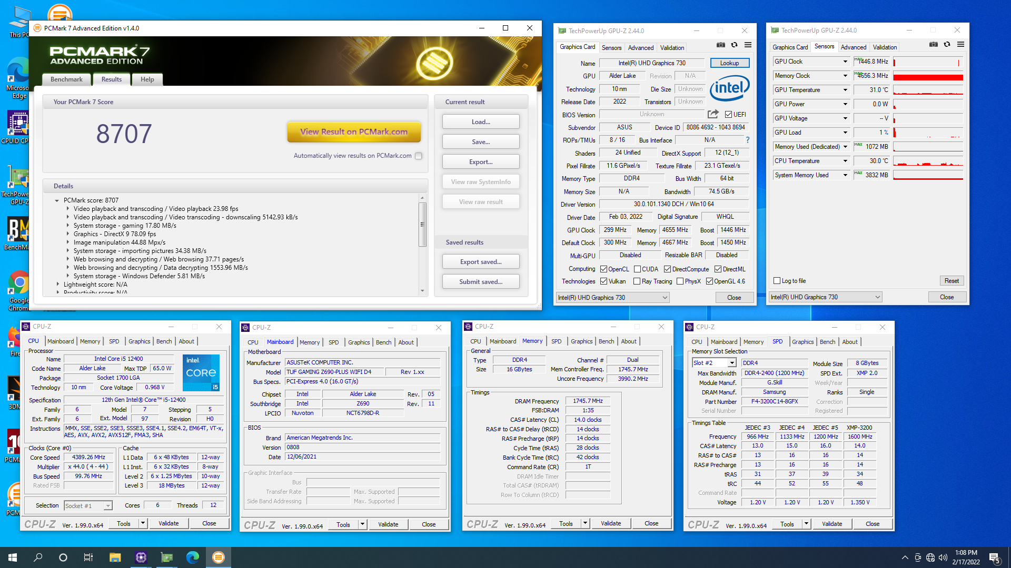Open the Memory Clock sensor dropdown
Screen dimensions: 1011x568
point(845,76)
